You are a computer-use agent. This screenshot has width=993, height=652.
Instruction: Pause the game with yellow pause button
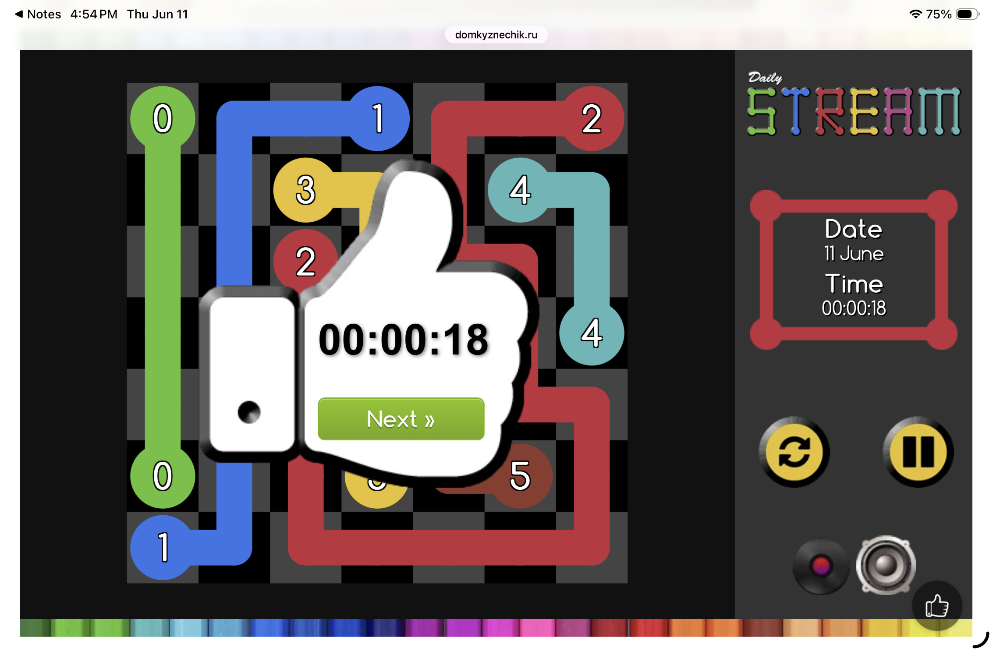coord(918,452)
